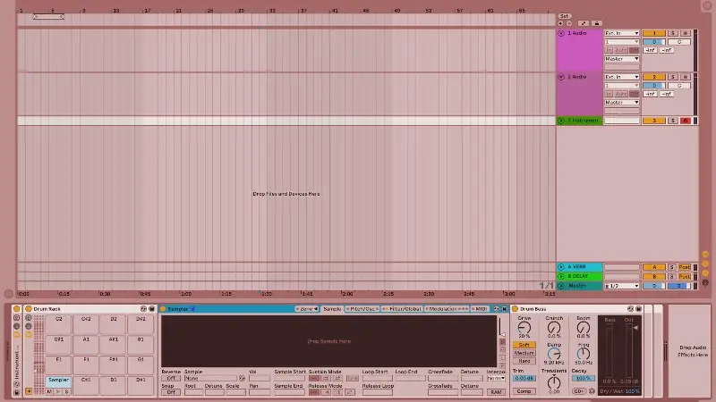716x402 pixels.
Task: Open the Master output dropdown on 2 Audio
Action: pos(622,102)
